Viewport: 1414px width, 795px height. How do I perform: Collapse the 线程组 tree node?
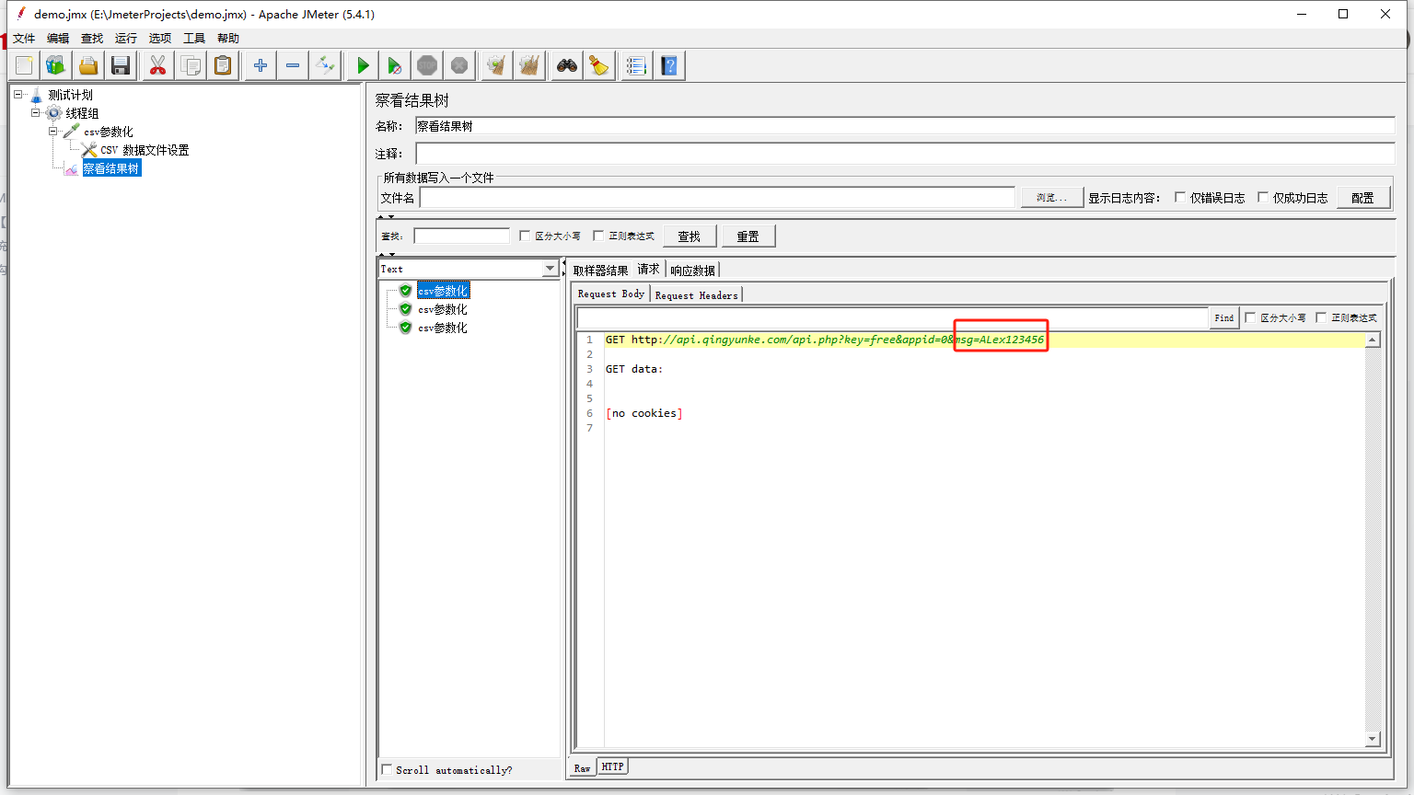click(x=35, y=113)
